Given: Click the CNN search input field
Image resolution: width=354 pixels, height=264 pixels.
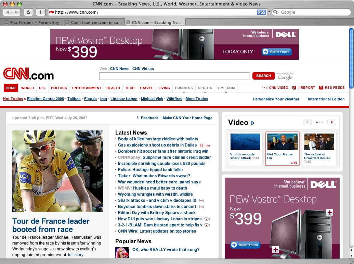Looking at the screenshot, I should [x=174, y=76].
